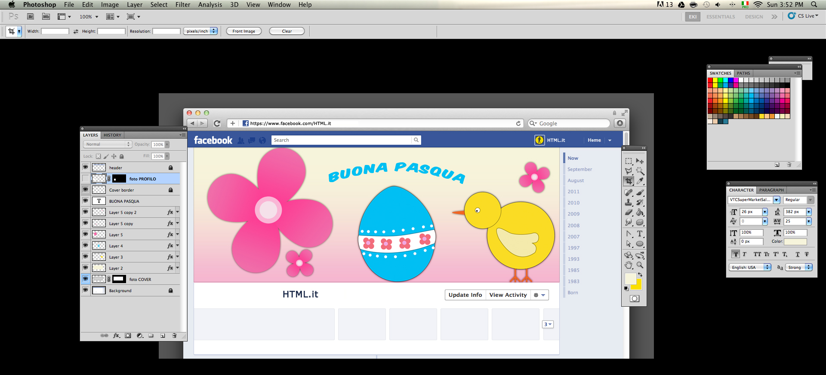Hide the Background layer
This screenshot has width=826, height=375.
pos(85,290)
